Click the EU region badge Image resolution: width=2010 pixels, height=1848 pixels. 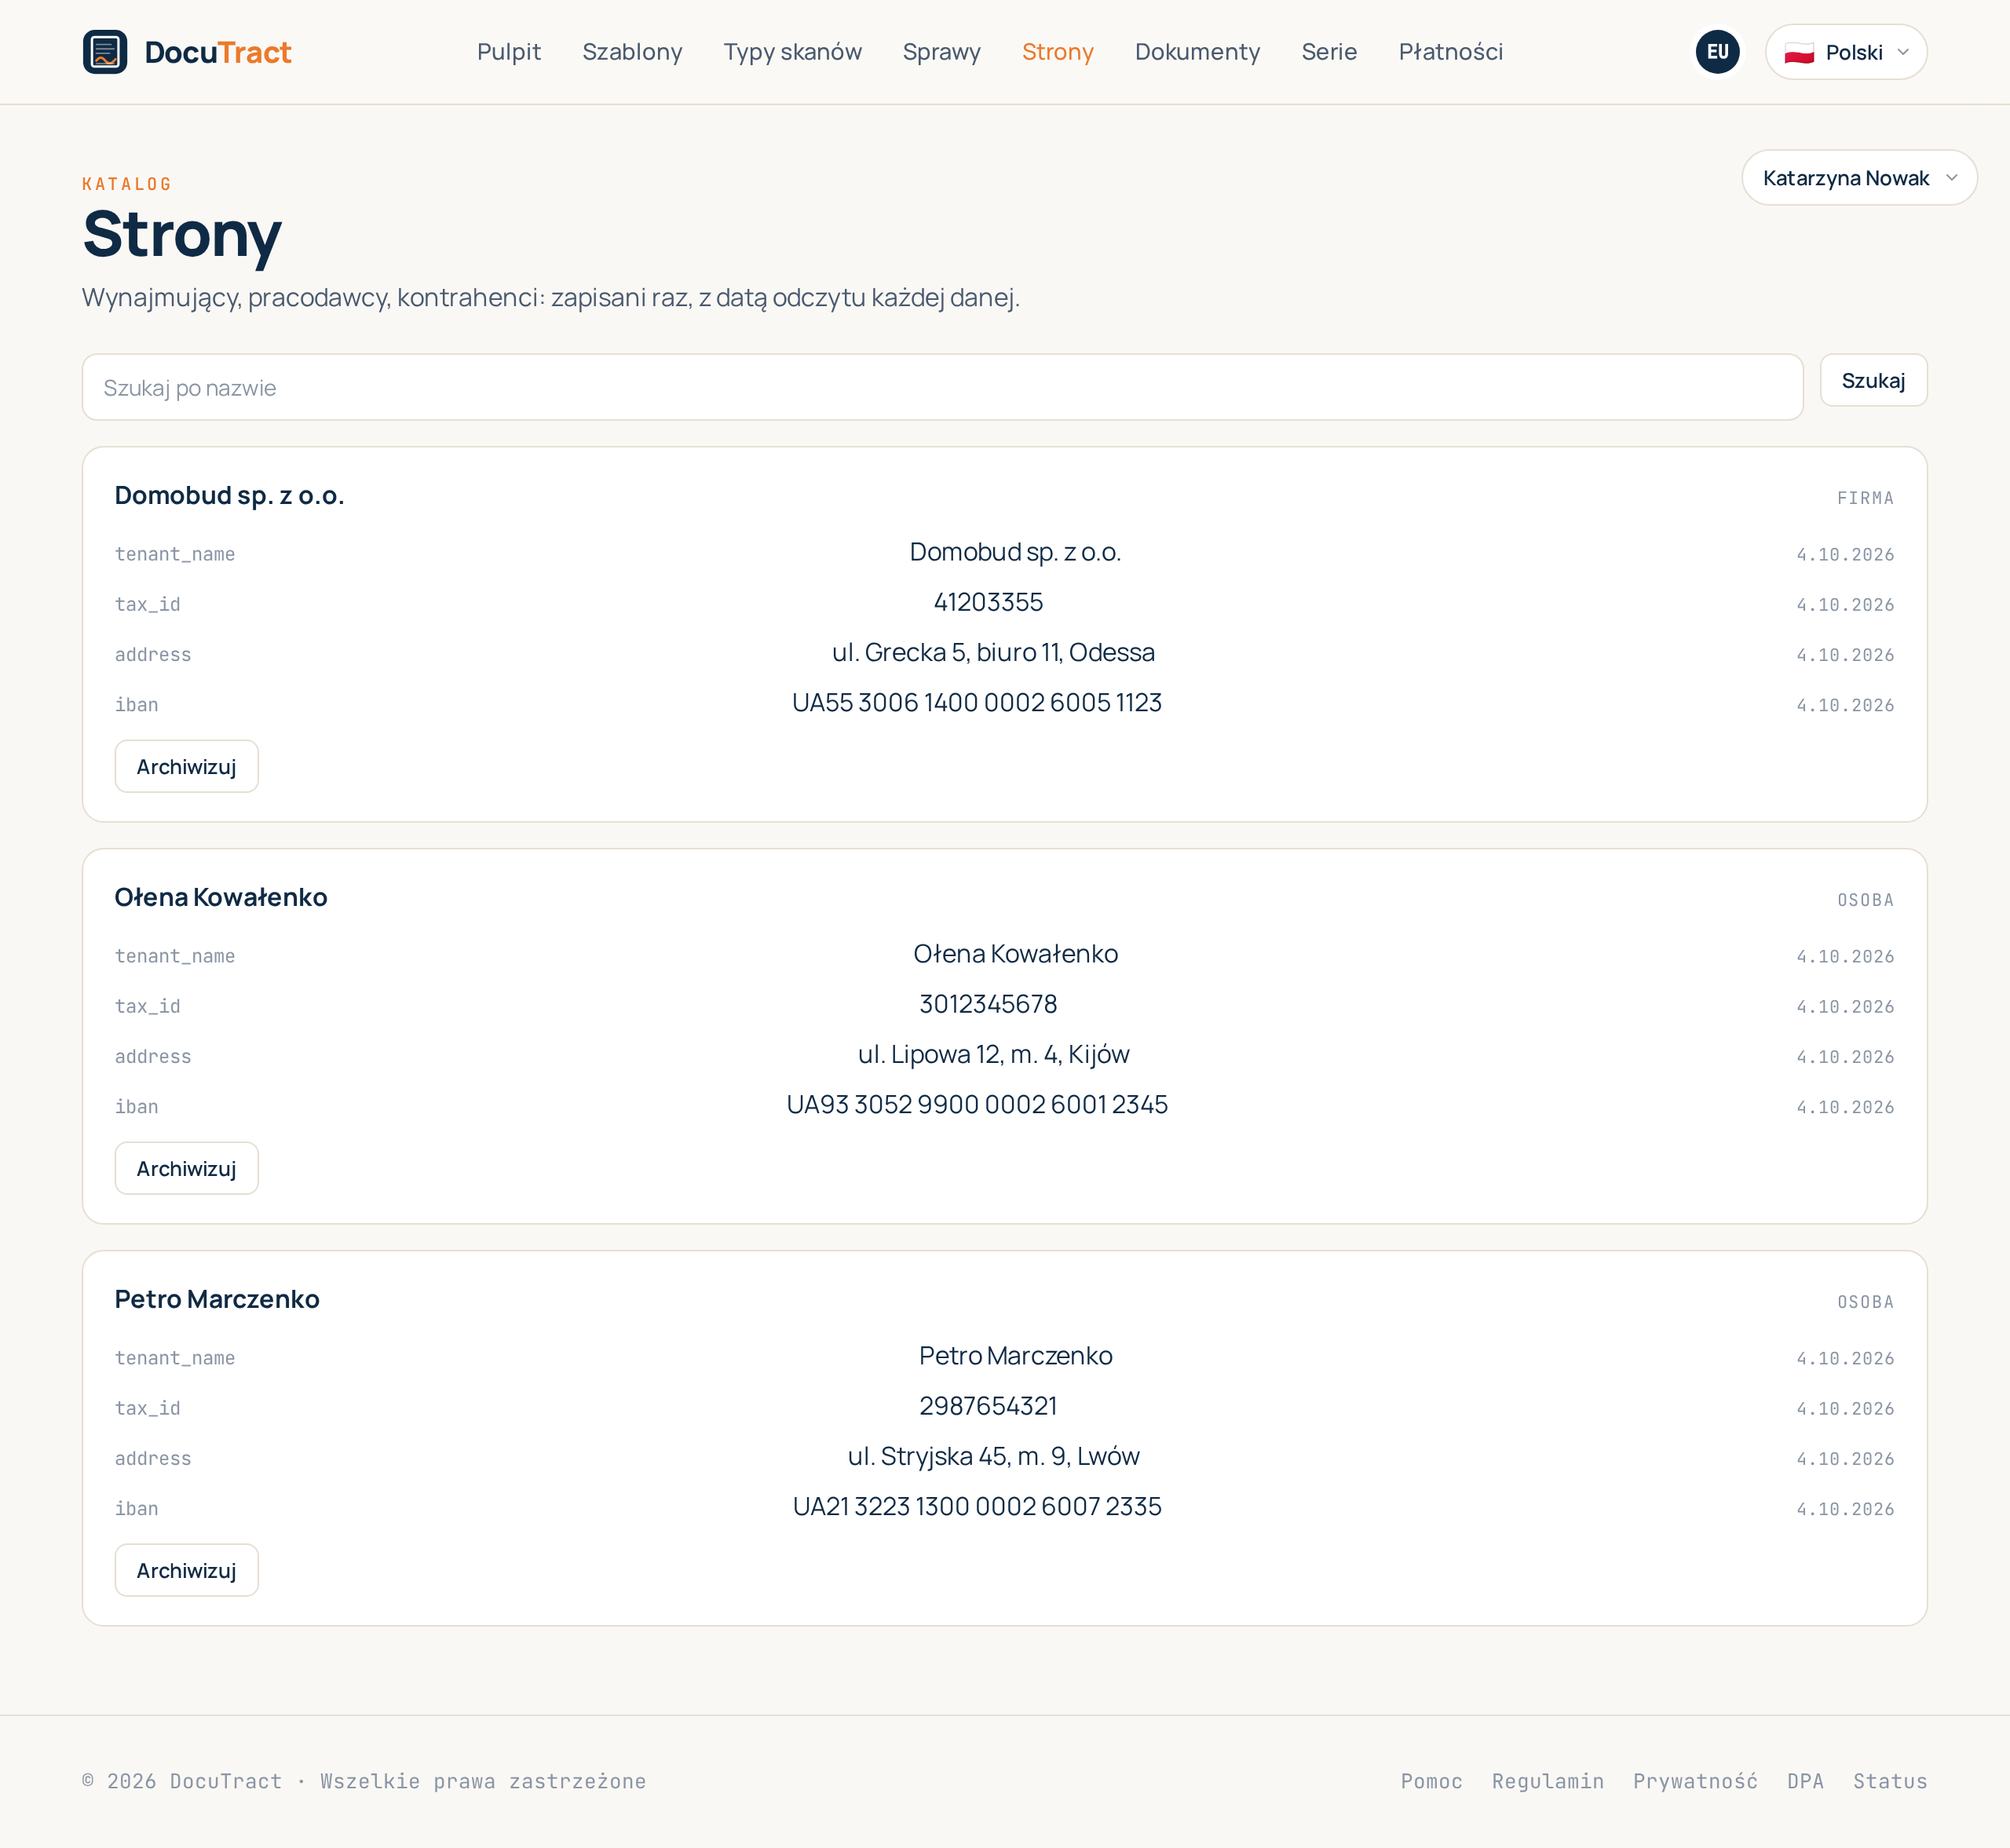pos(1717,52)
